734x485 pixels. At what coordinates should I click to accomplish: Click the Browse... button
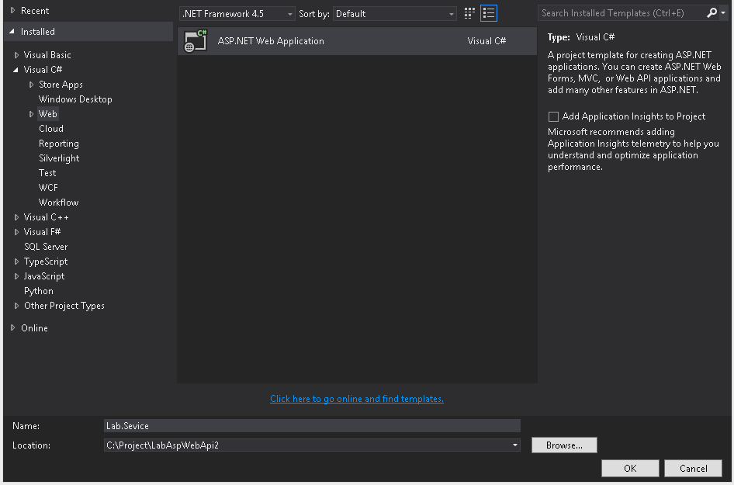(564, 445)
